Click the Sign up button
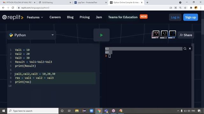 [x=191, y=17]
